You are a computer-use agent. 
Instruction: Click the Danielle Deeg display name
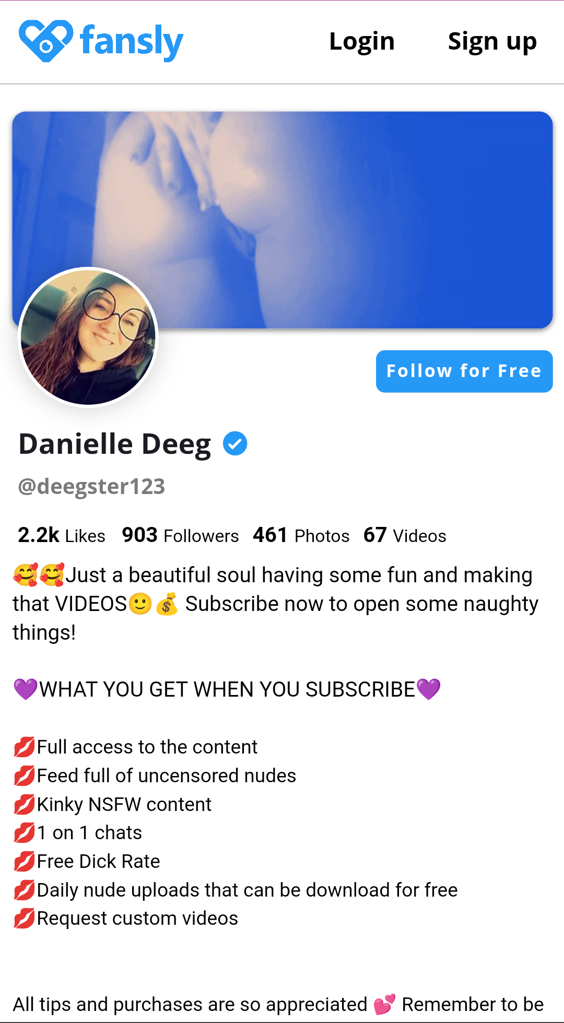[x=115, y=444]
